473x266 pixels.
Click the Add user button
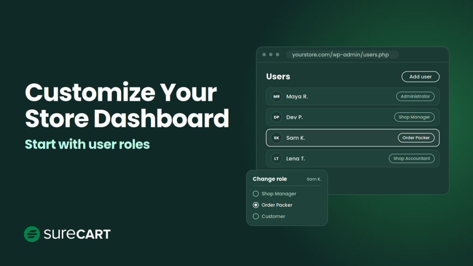[420, 77]
